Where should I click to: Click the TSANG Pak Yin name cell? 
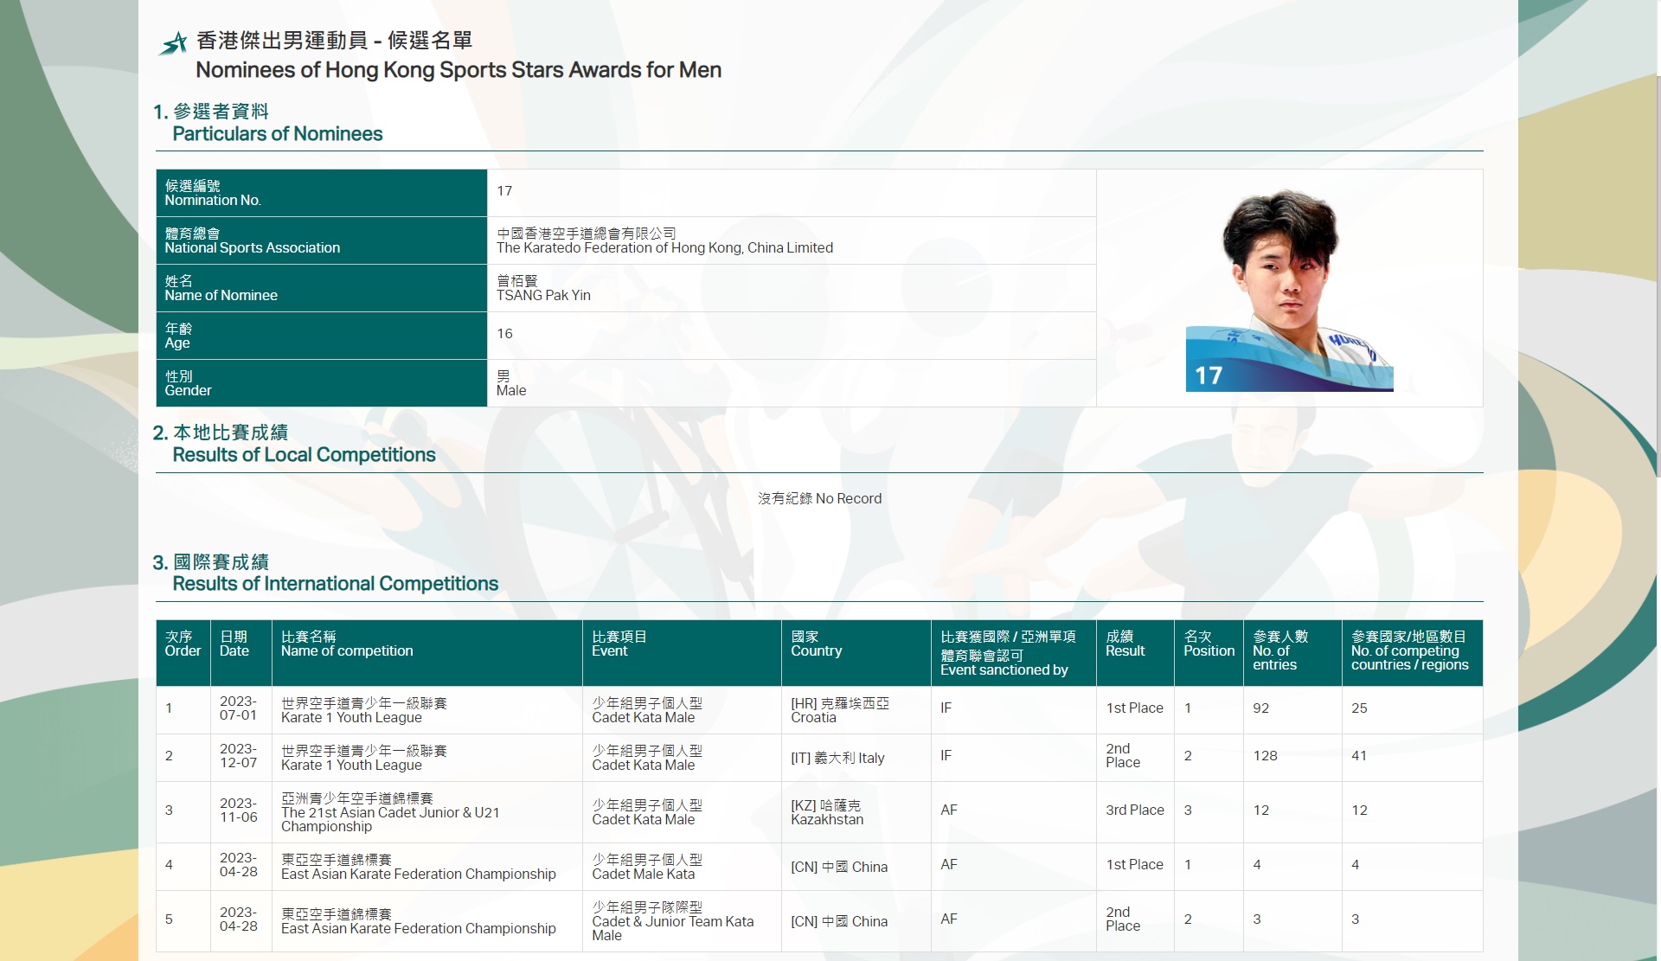point(543,295)
